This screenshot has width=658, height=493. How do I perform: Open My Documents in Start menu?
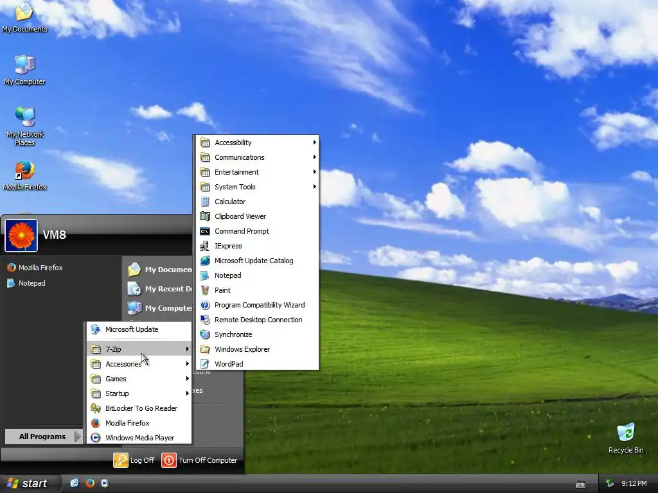pyautogui.click(x=159, y=270)
